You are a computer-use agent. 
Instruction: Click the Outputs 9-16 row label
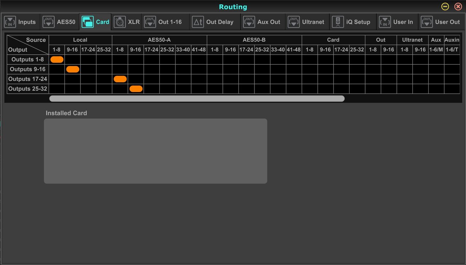28,69
